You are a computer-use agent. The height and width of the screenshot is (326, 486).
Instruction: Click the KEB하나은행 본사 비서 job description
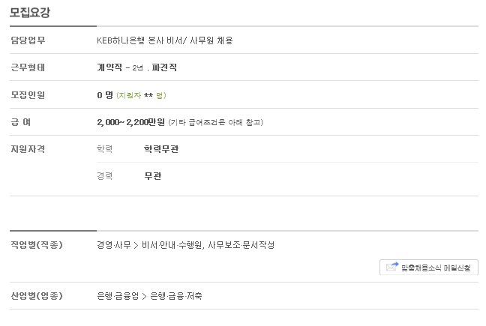pyautogui.click(x=164, y=40)
